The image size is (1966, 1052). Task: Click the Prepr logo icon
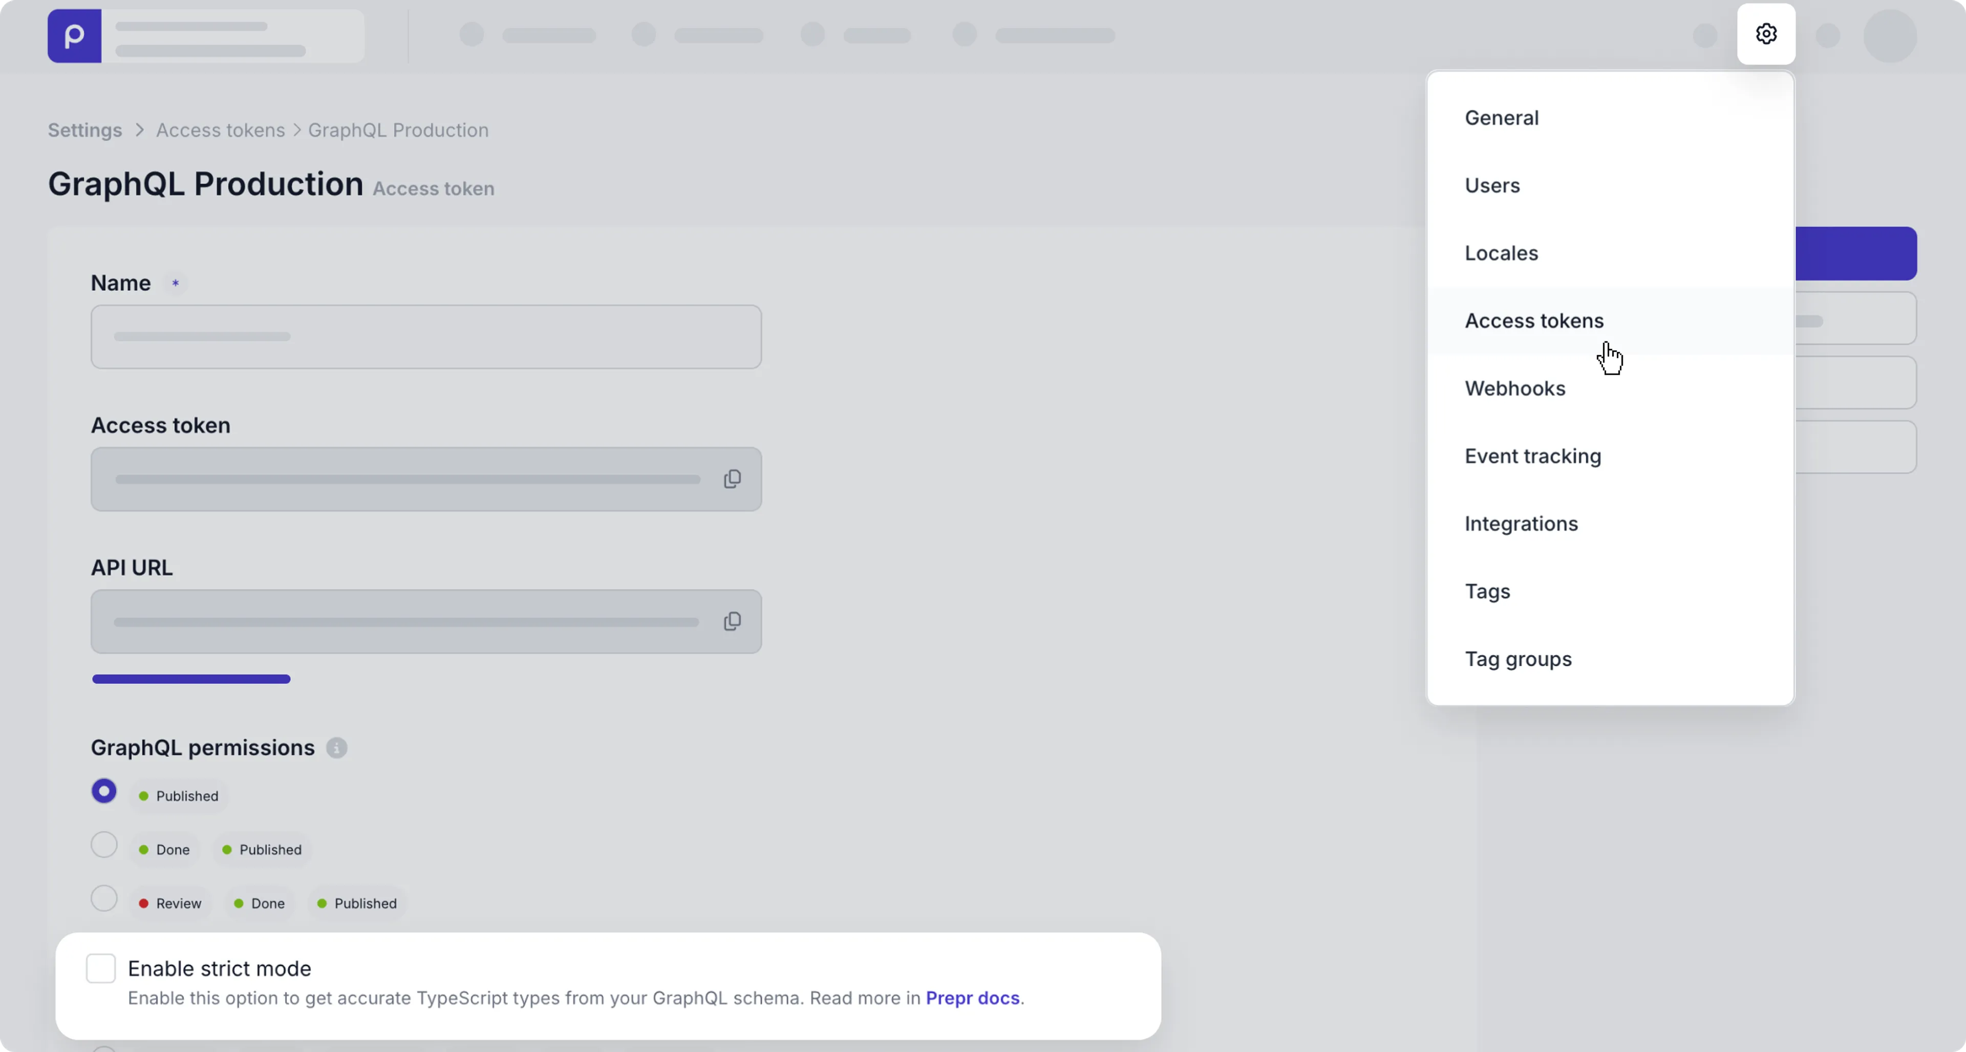(74, 36)
